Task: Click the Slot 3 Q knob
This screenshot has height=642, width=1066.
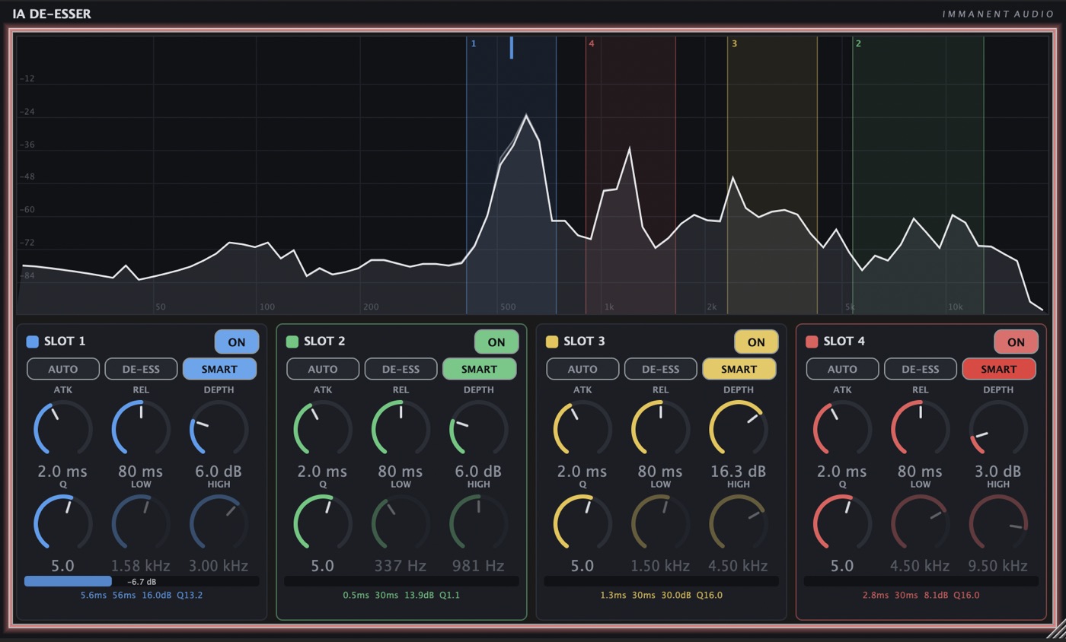Action: tap(582, 523)
